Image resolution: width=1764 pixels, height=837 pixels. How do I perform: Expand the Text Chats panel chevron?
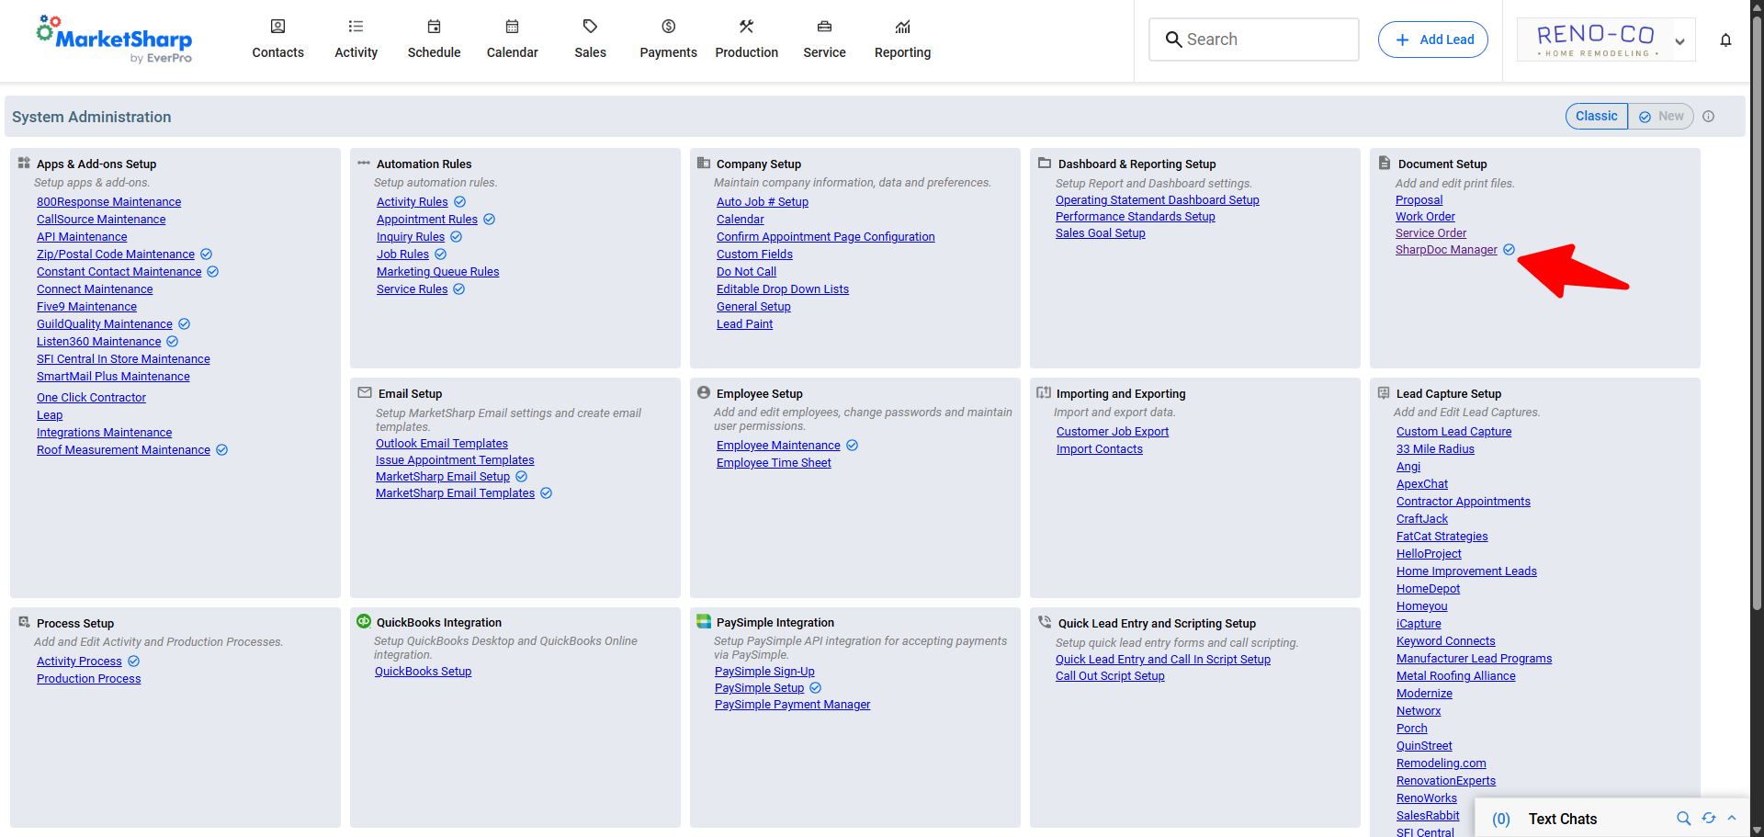(1732, 818)
